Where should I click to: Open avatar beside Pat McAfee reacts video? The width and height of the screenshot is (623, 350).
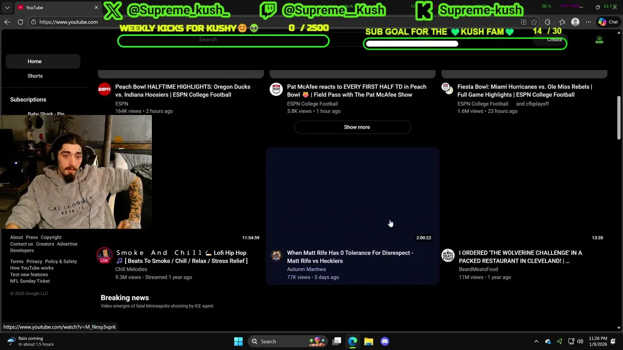pos(276,89)
